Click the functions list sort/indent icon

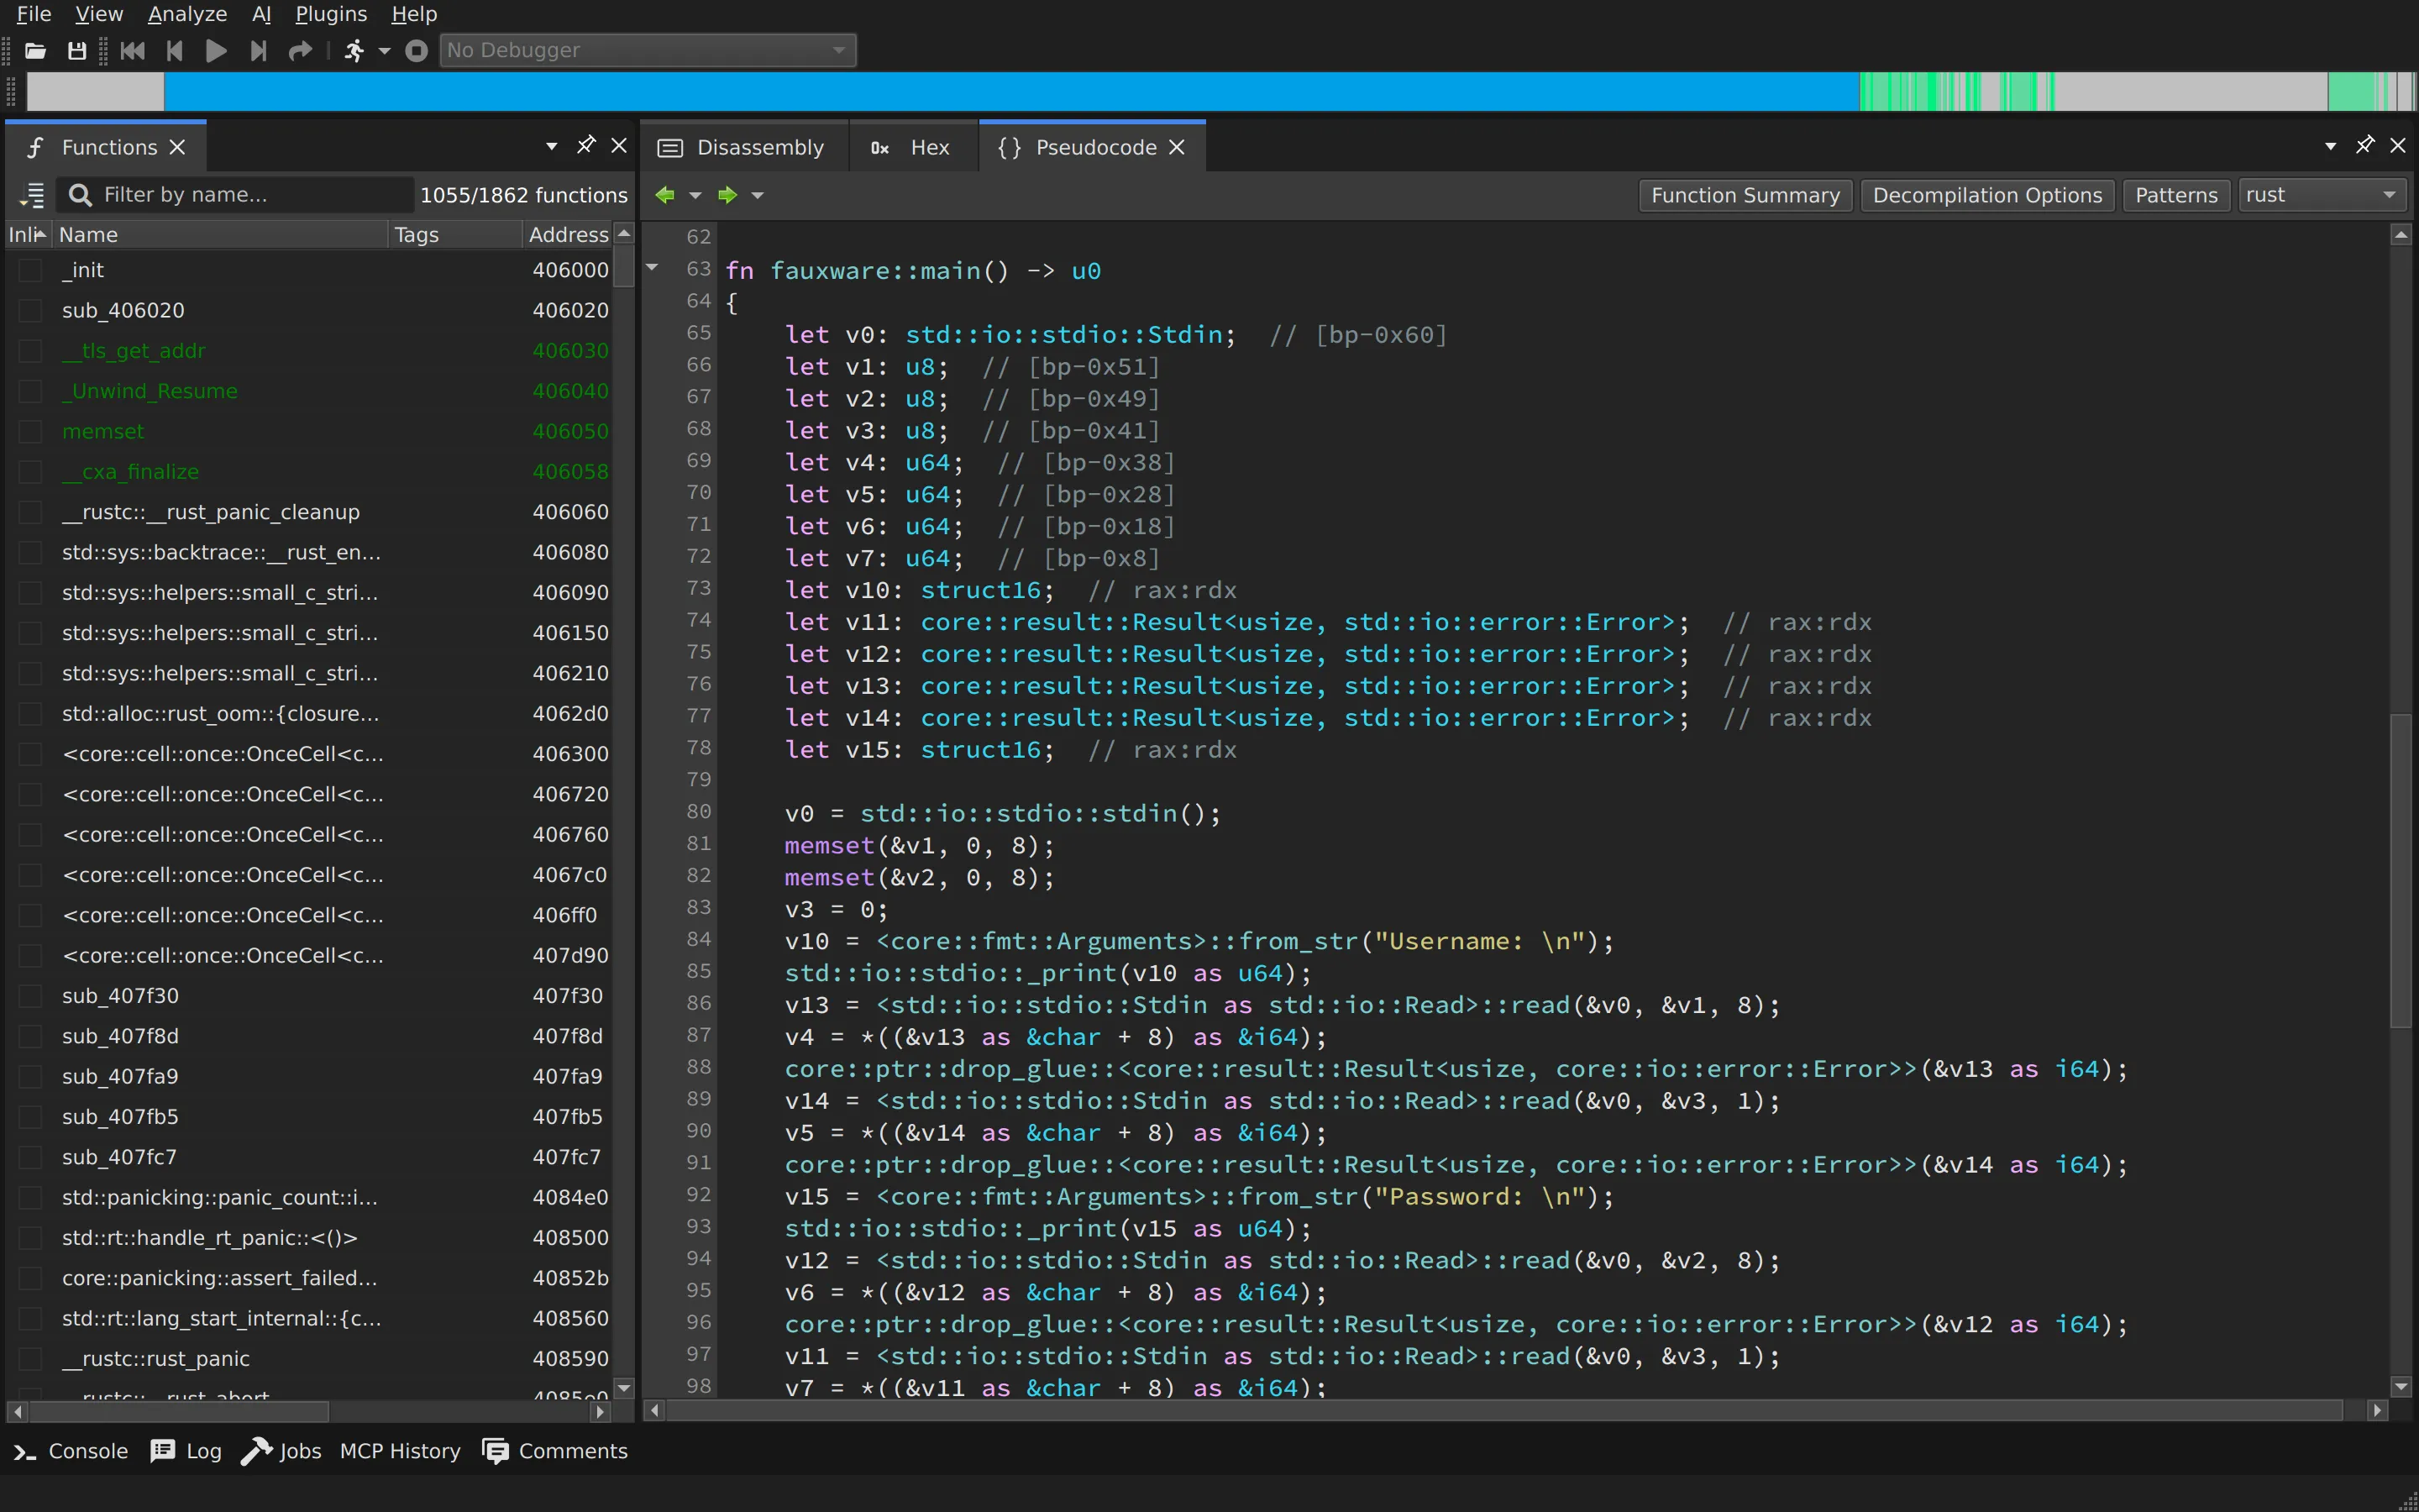pos(32,195)
